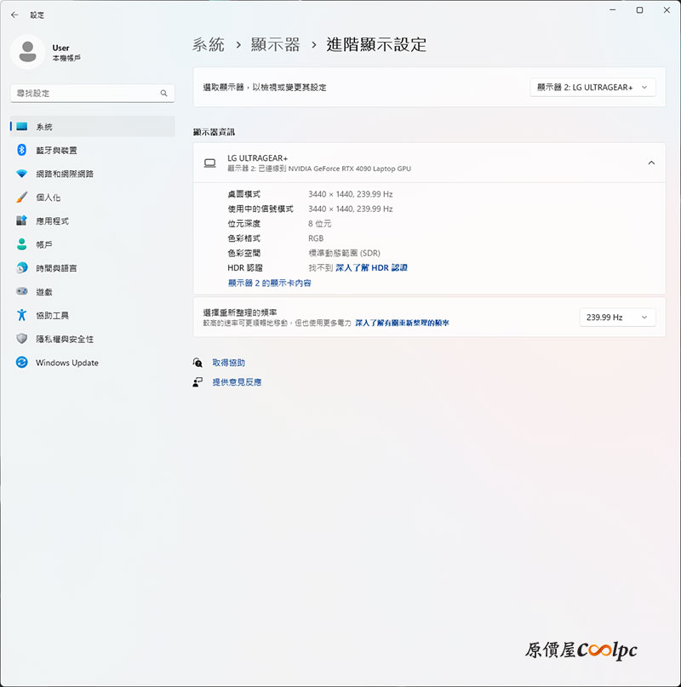The image size is (681, 687).
Task: Click the 標準動態範圍 (SDR) value
Action: pyautogui.click(x=345, y=253)
